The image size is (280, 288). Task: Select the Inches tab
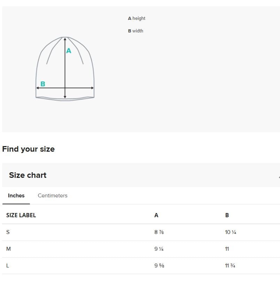(x=16, y=195)
